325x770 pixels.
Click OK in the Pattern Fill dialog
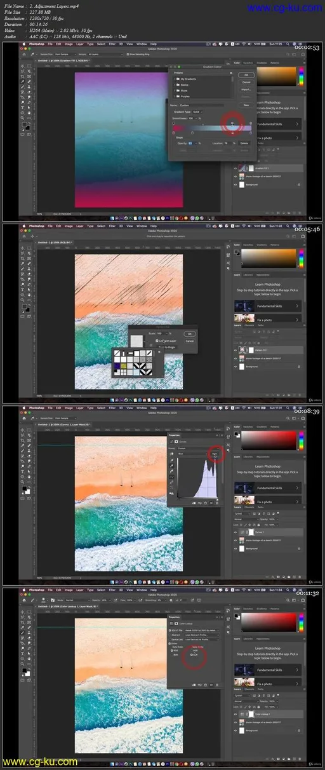click(190, 334)
